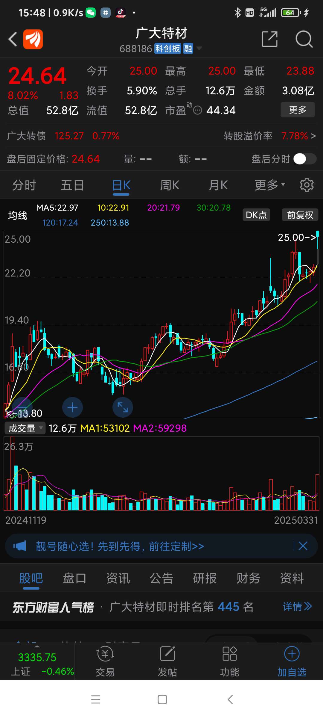Tap Android back chevron button

(x=230, y=700)
